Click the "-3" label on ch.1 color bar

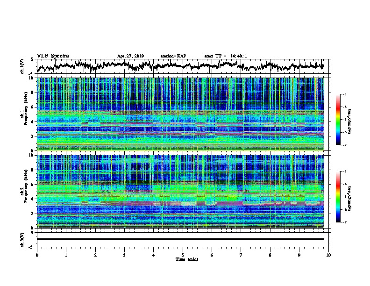pyautogui.click(x=345, y=94)
